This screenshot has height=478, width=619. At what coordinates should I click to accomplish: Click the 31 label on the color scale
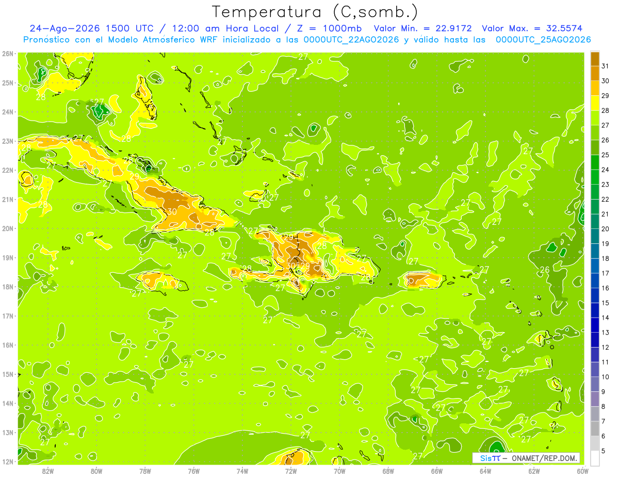click(605, 66)
